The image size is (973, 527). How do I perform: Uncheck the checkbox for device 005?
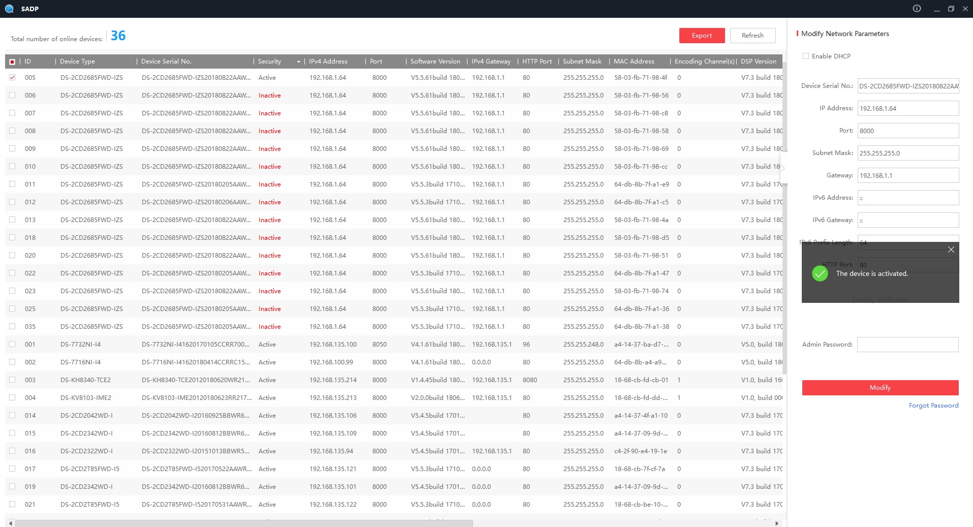[x=12, y=77]
